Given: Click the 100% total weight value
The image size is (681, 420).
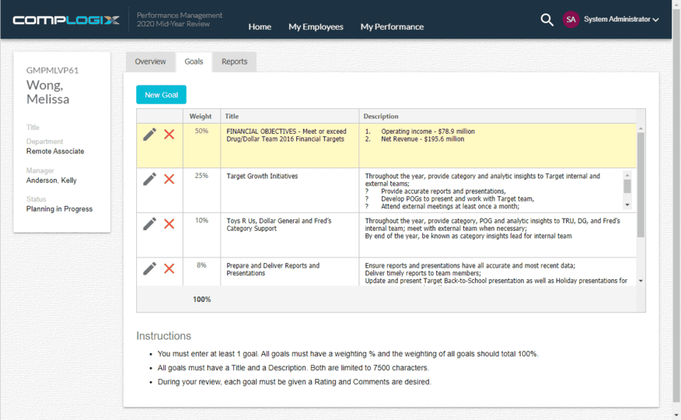Looking at the screenshot, I should pos(202,299).
